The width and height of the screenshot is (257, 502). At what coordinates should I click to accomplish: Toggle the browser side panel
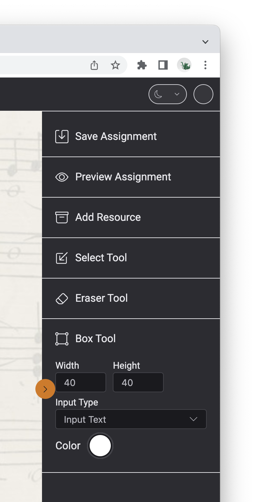click(163, 65)
